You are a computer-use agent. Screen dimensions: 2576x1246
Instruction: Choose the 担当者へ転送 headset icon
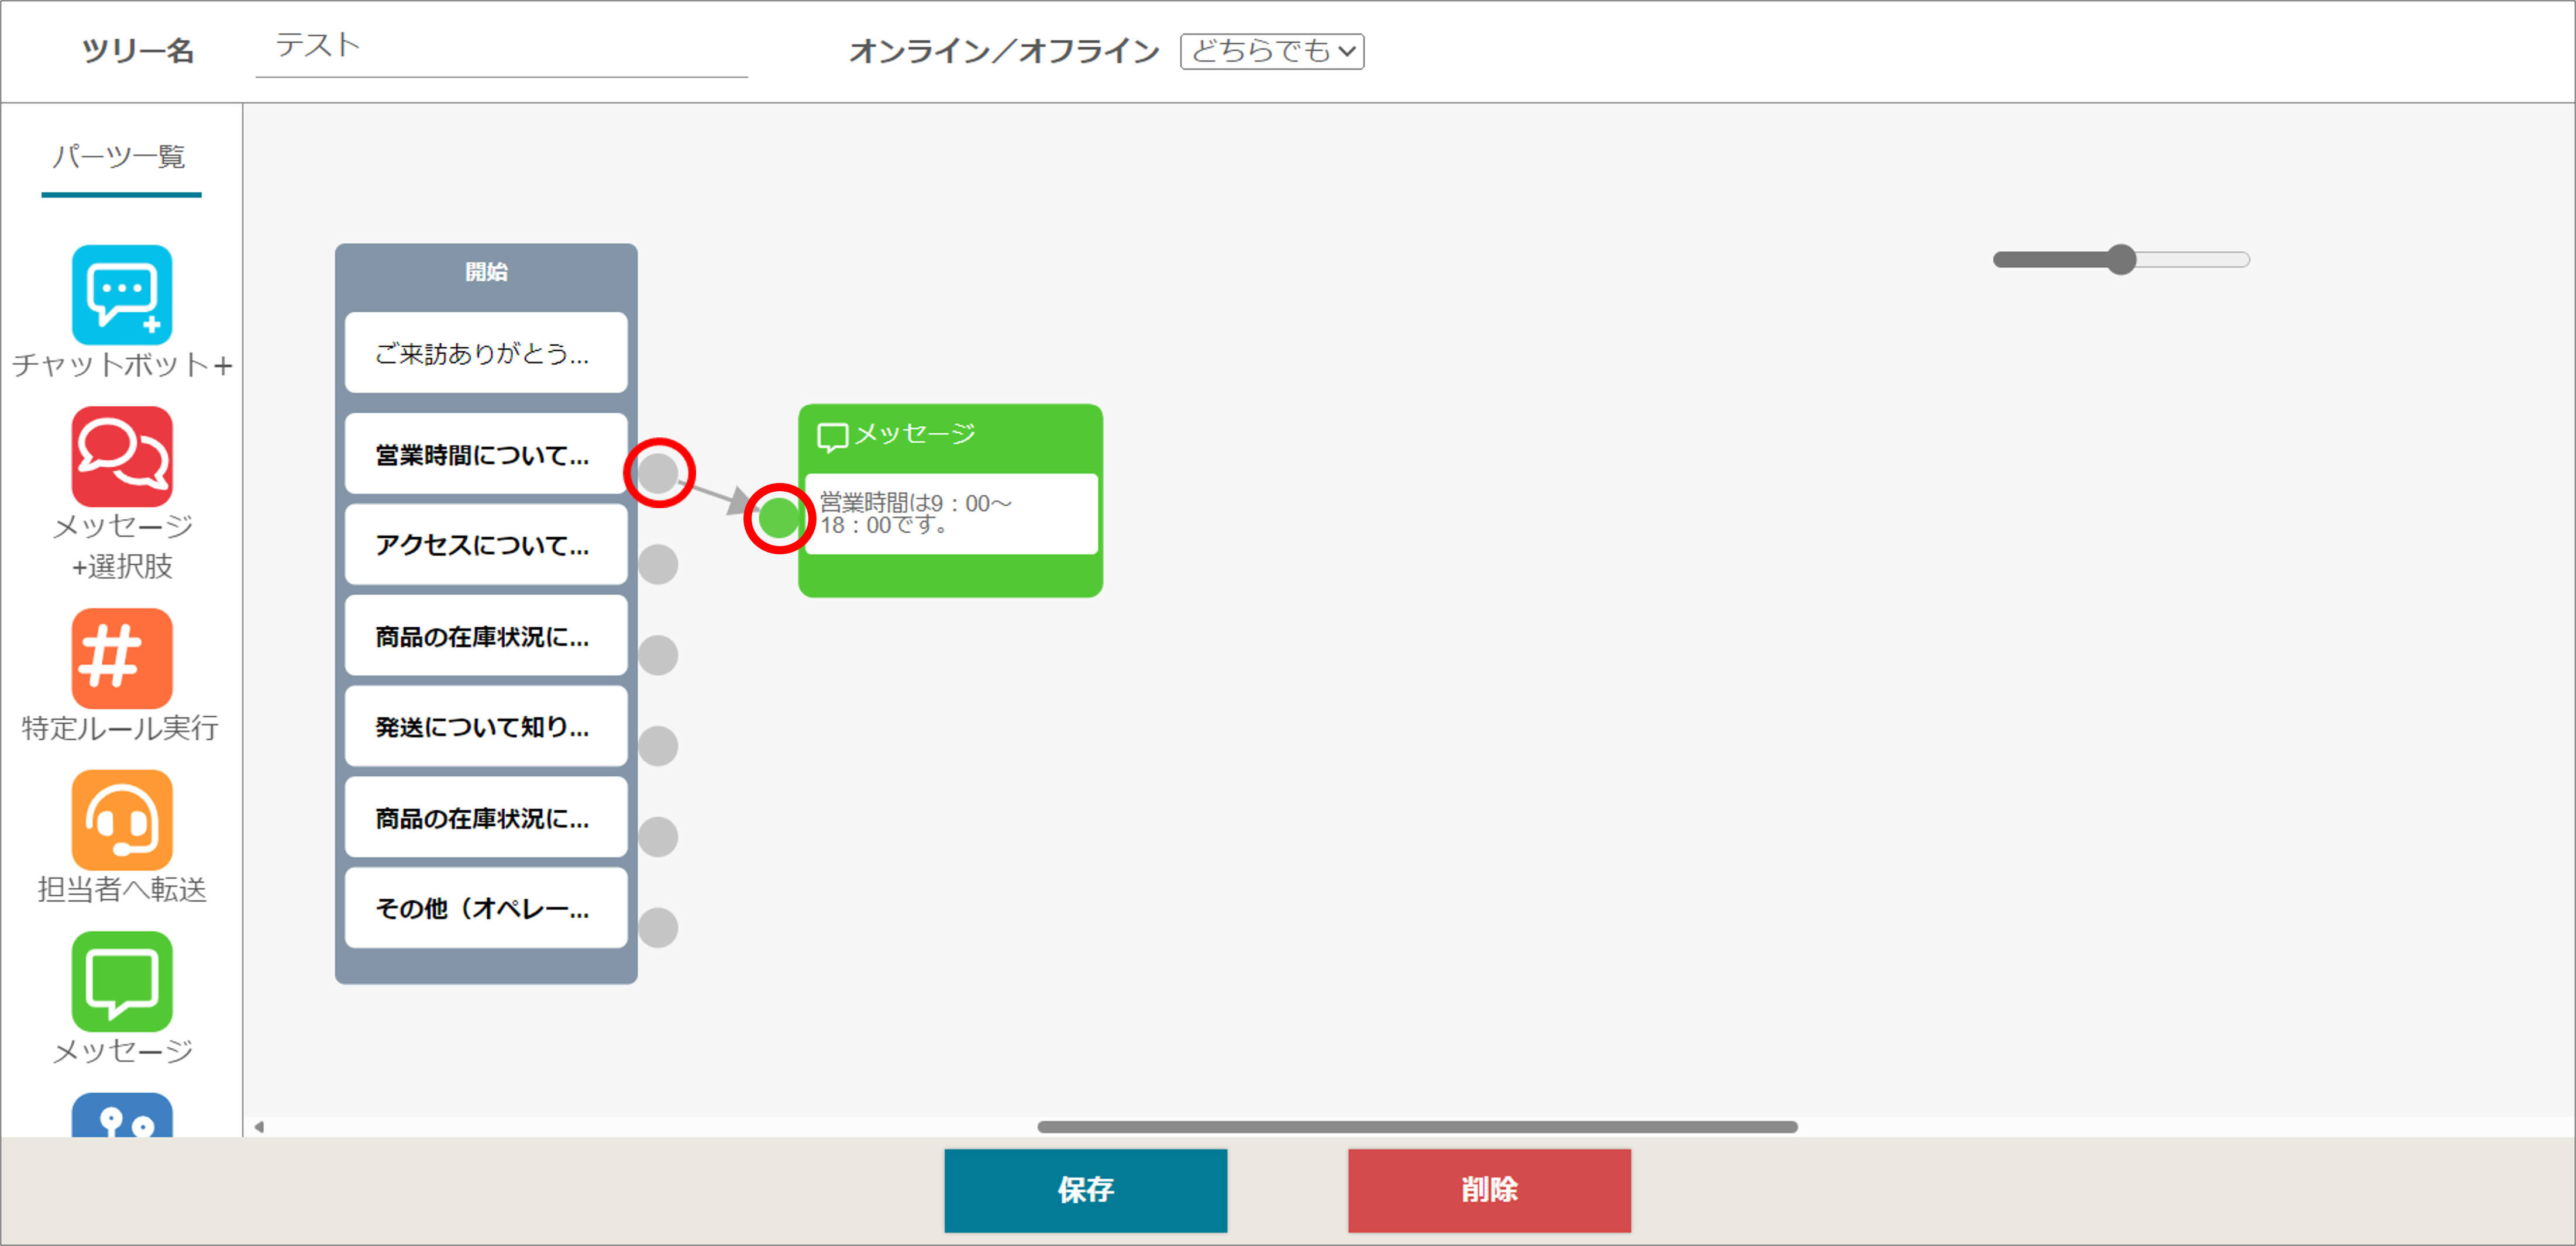click(122, 819)
